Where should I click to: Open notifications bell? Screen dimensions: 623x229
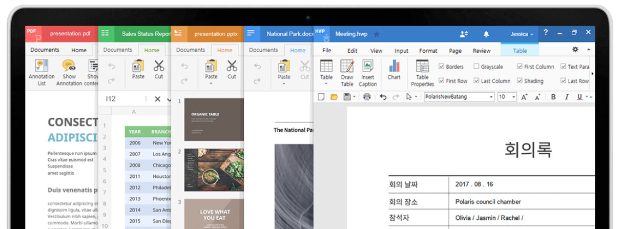[486, 34]
